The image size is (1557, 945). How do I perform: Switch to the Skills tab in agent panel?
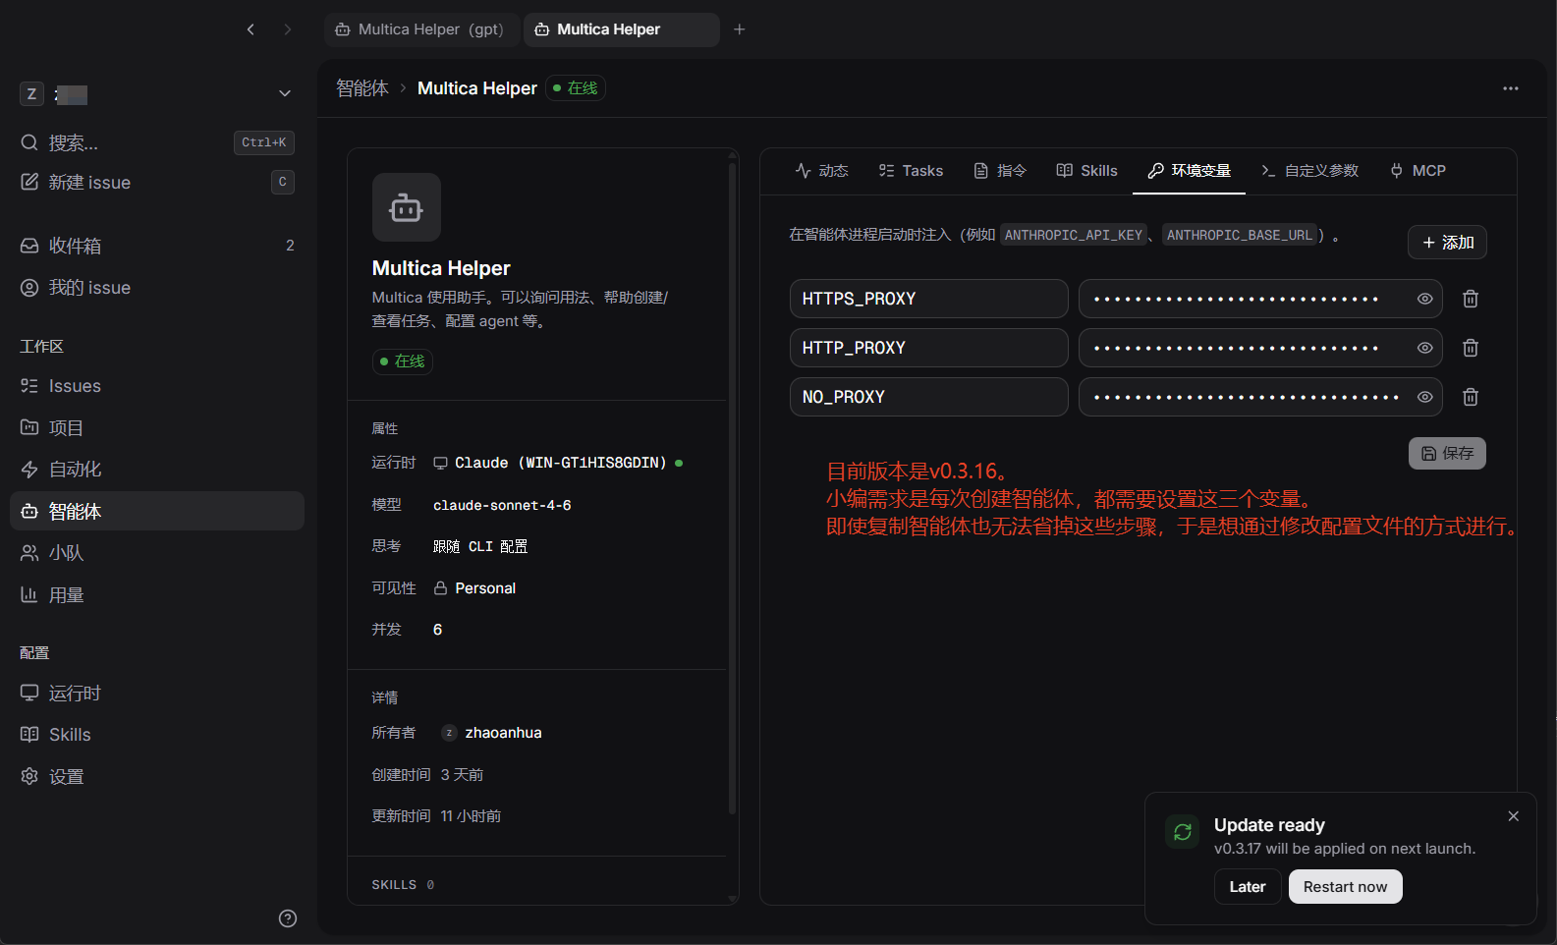click(x=1086, y=171)
